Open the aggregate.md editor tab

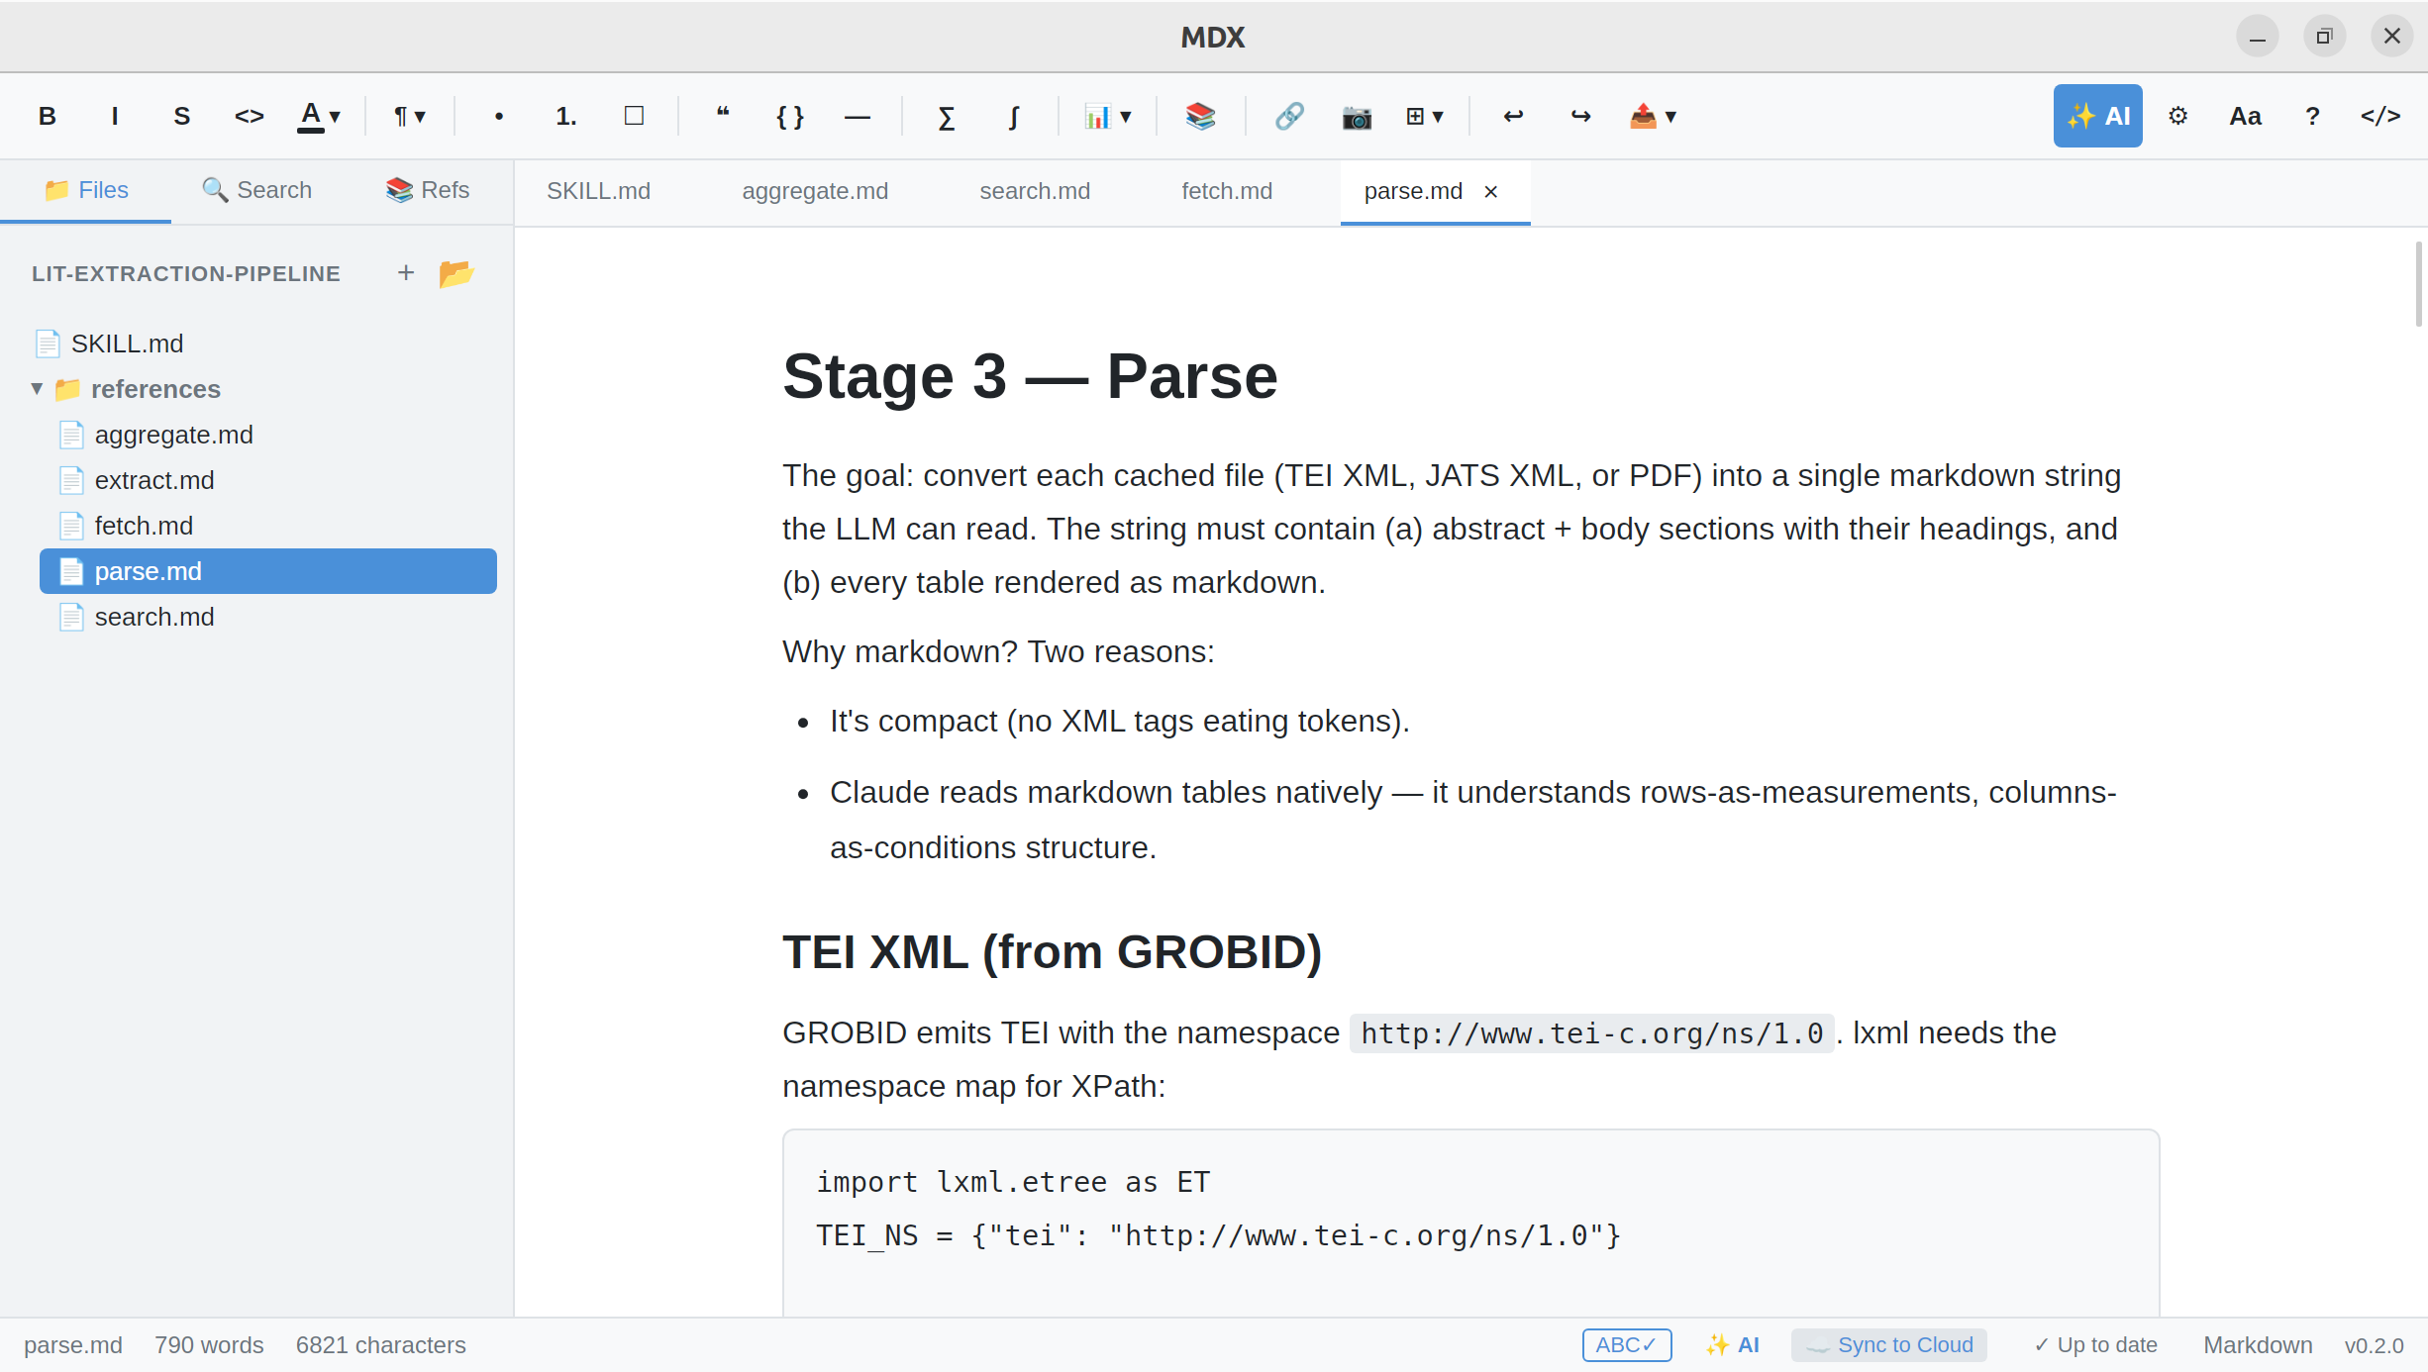pyautogui.click(x=815, y=191)
